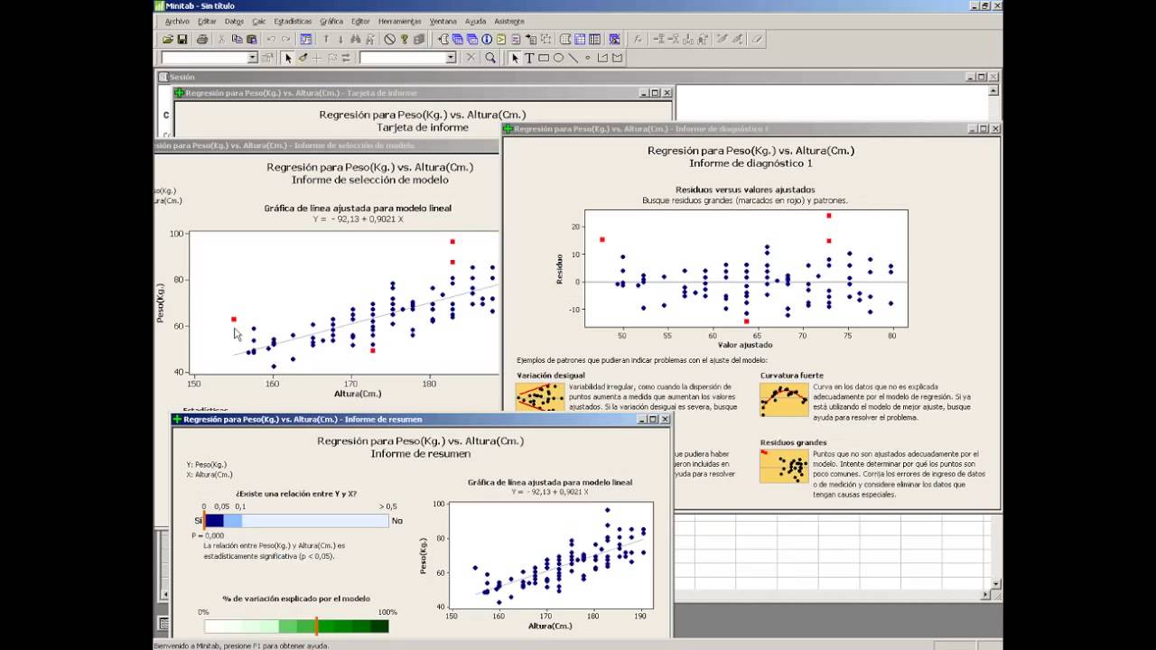Screen dimensions: 1156x650
Task: Select the Crosshairs tool icon
Action: tap(317, 58)
